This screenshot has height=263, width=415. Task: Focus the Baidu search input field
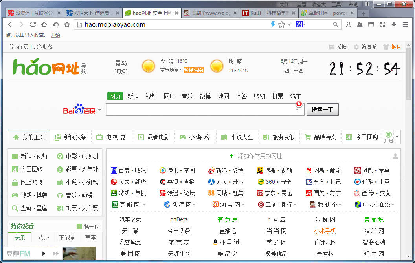(205, 110)
